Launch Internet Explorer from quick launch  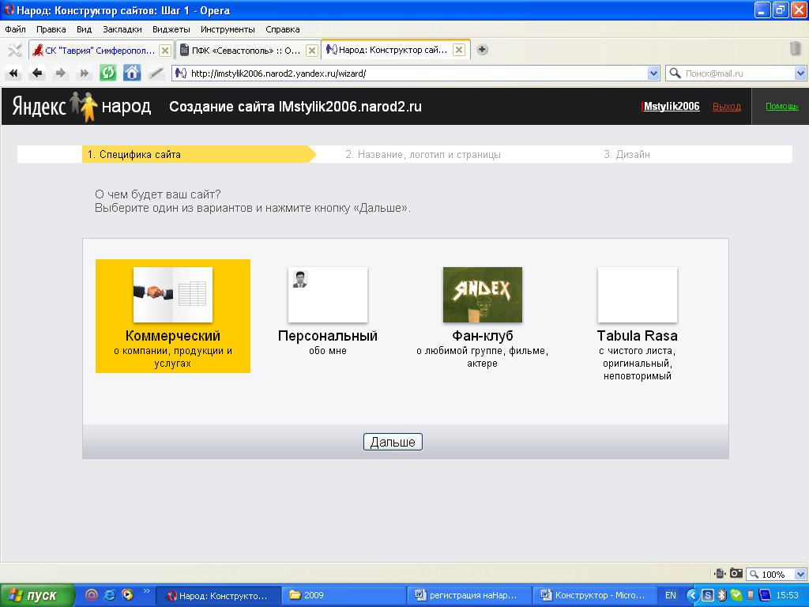tap(109, 595)
